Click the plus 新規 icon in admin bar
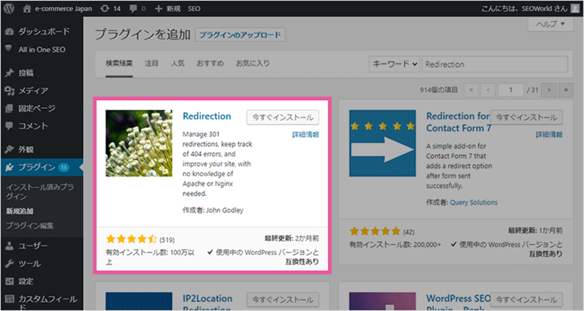The height and width of the screenshot is (311, 584). pyautogui.click(x=159, y=8)
